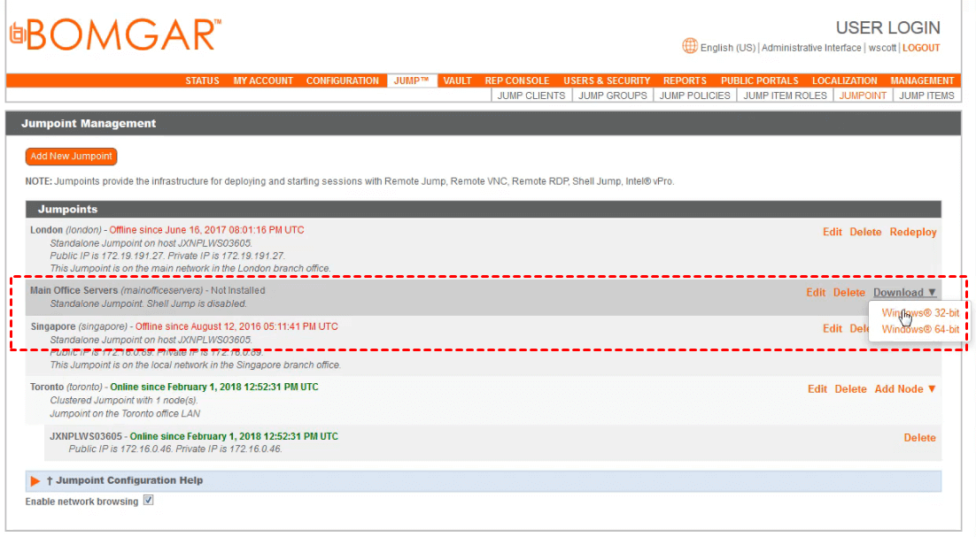Click the Singapore offline status text
This screenshot has height=537, width=976.
click(x=236, y=326)
